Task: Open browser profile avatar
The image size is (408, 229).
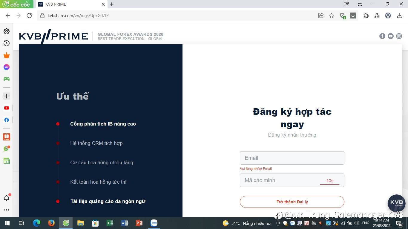Action: [388, 16]
